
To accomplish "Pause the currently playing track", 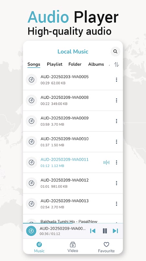I will pos(105,231).
